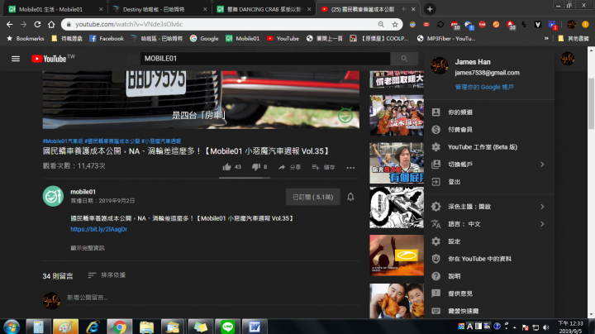Open 其他書籤 folder
Image resolution: width=595 pixels, height=334 pixels.
coord(574,38)
